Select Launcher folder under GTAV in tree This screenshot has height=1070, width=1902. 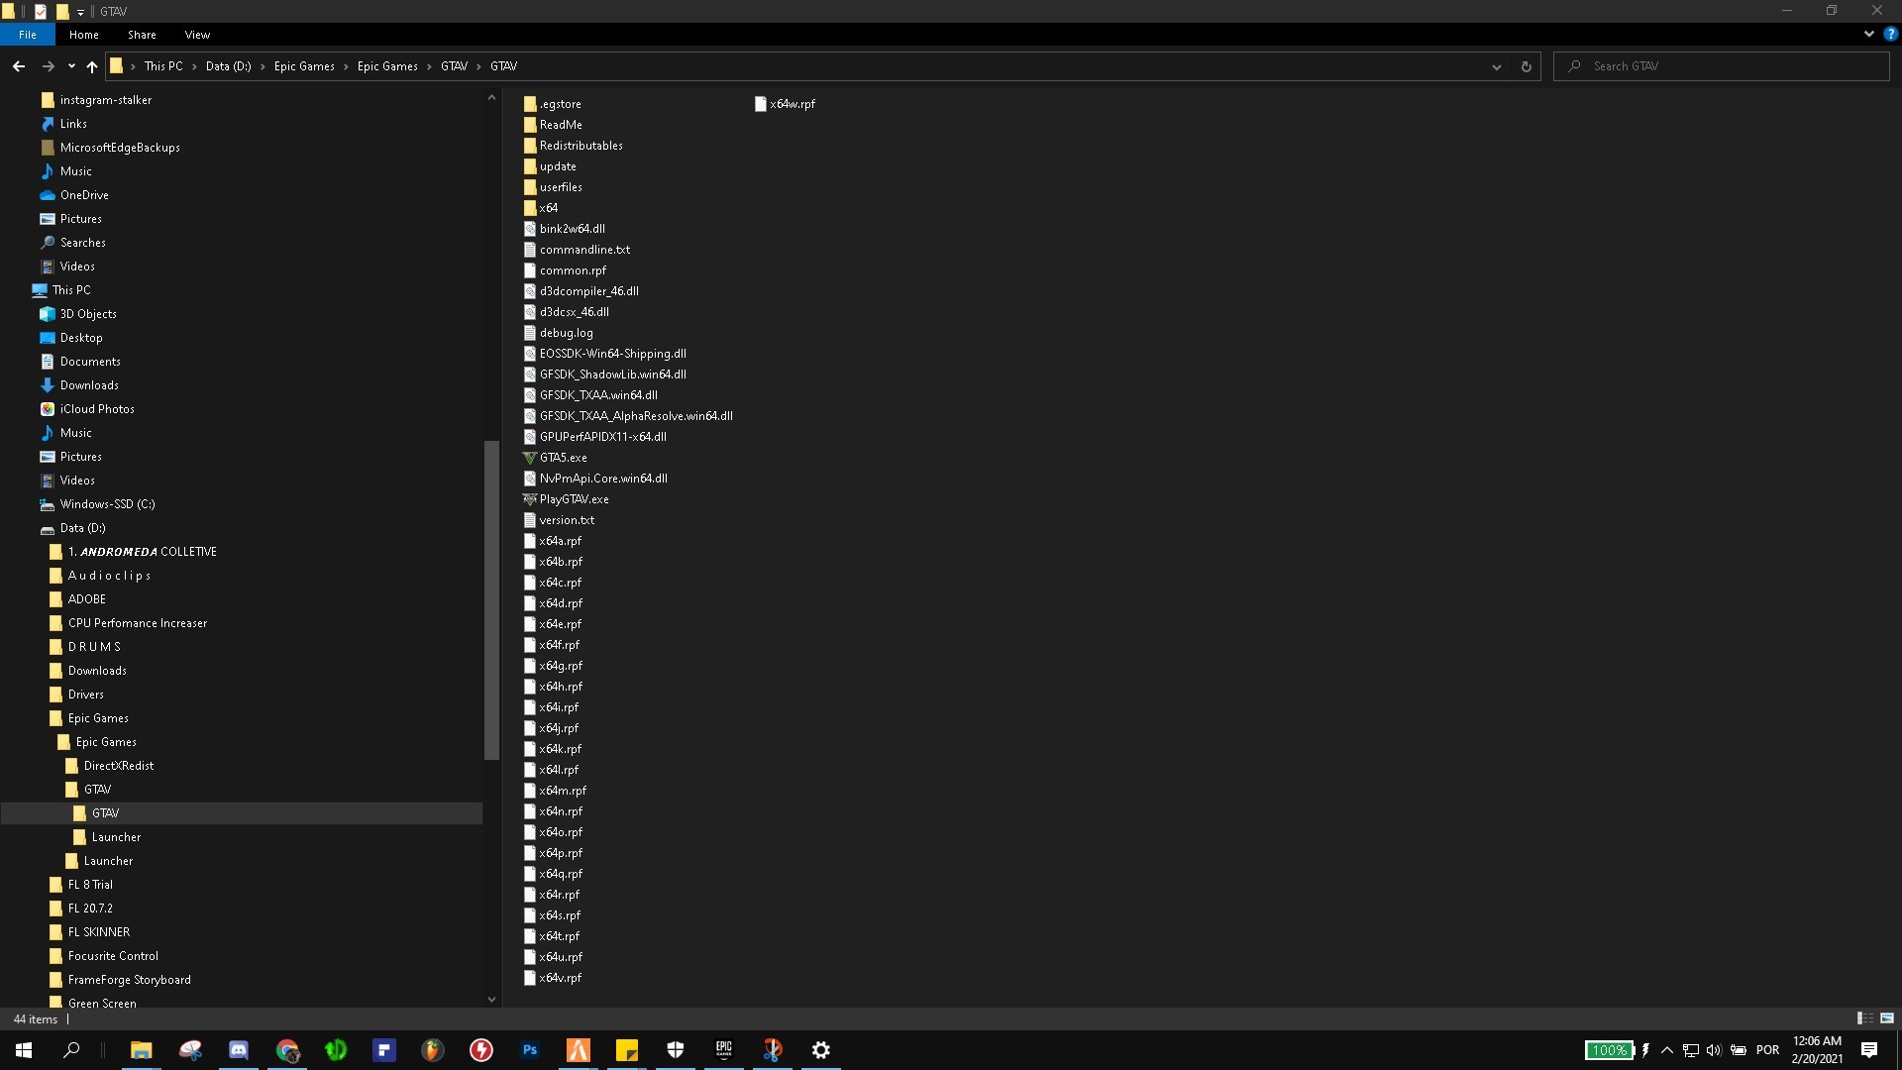click(116, 837)
